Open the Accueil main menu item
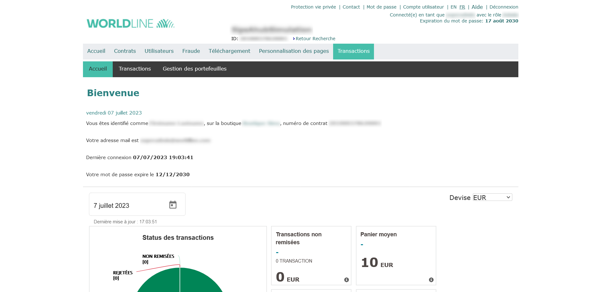The height and width of the screenshot is (292, 601). (96, 51)
